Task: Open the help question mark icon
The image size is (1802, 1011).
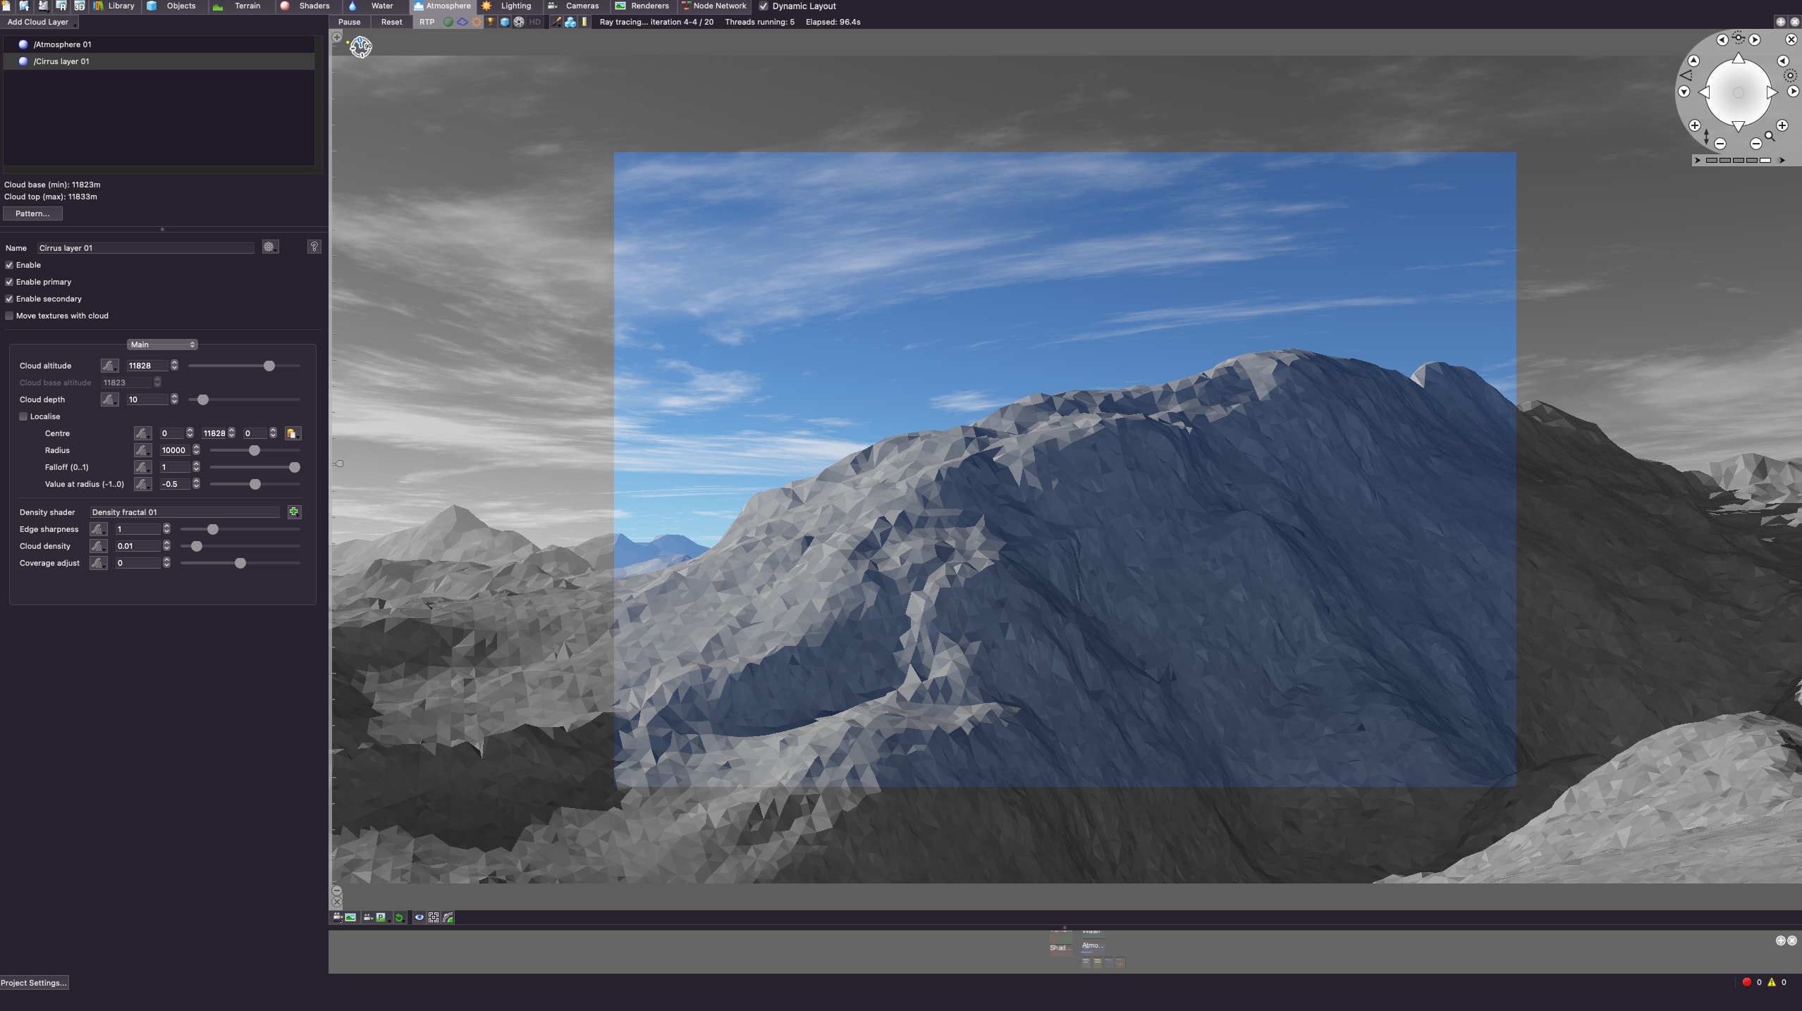Action: click(x=314, y=247)
